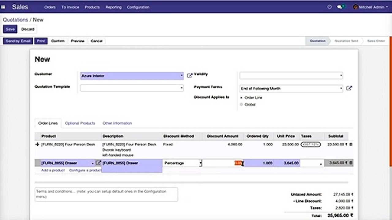Click Drawer description text field
The width and height of the screenshot is (392, 220).
point(132,166)
